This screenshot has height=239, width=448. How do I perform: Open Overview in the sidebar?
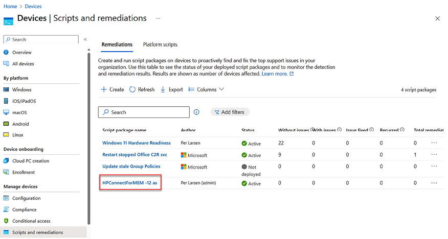coord(21,53)
